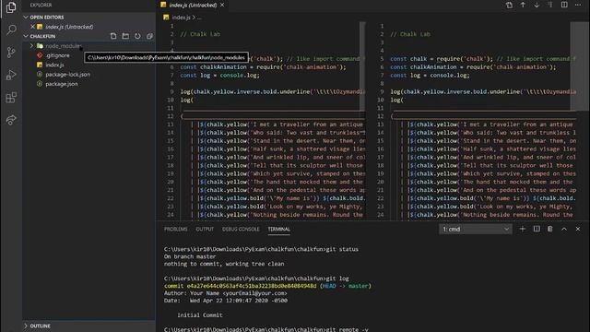Select the TERMINAL tab
590x332 pixels.
tap(278, 229)
